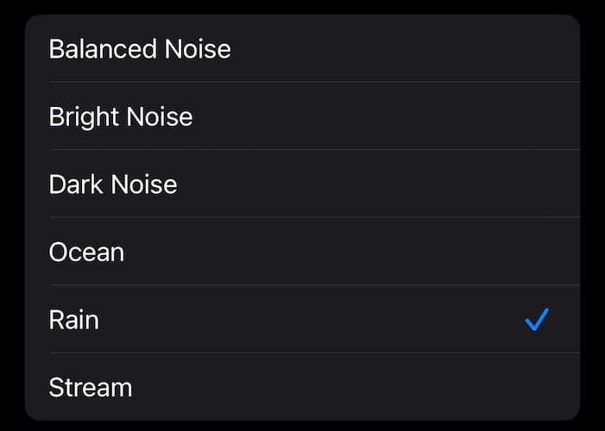Select Ocean as the background sound

302,252
